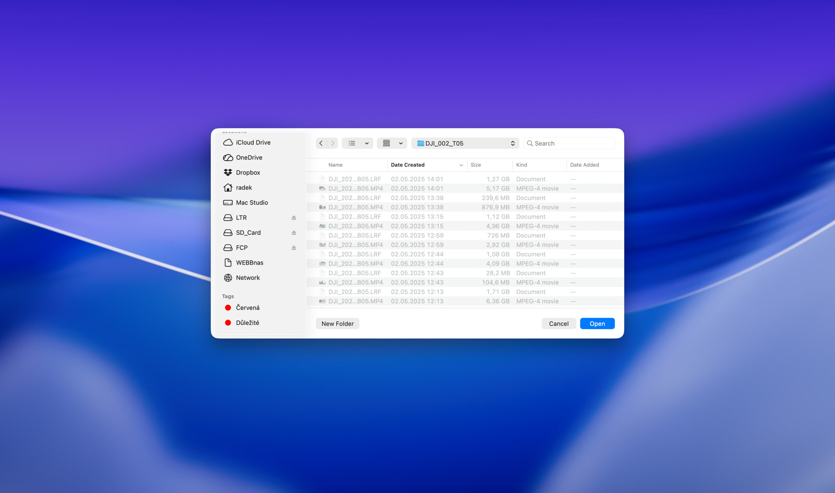Click the Cancel button
The image size is (835, 493).
(558, 324)
